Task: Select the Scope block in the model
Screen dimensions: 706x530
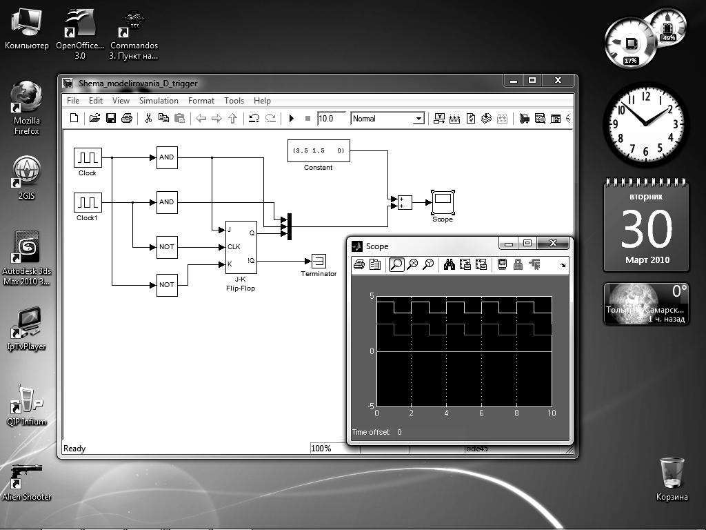Action: click(443, 202)
